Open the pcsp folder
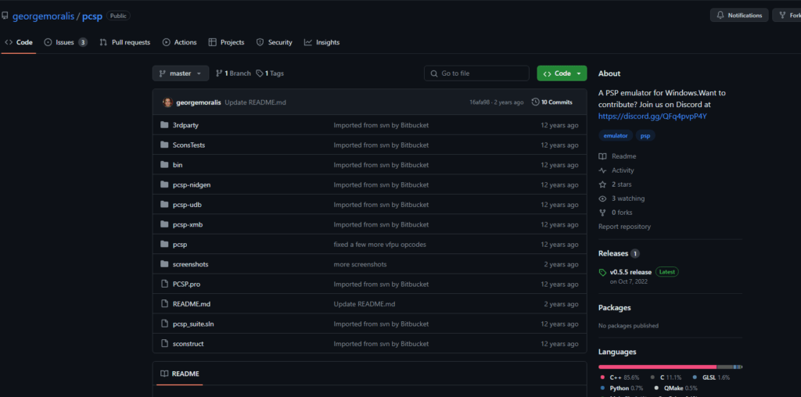This screenshot has height=397, width=801. [180, 245]
